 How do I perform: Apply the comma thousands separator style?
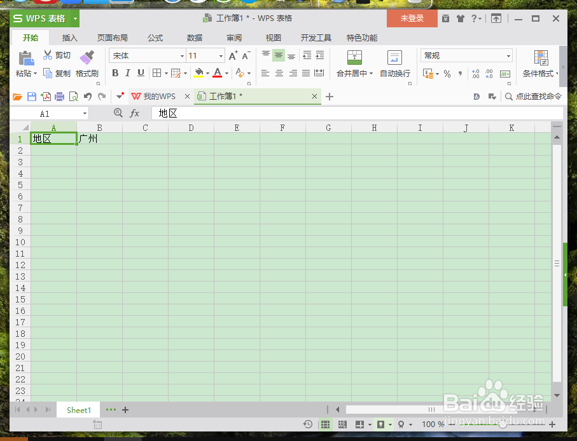[460, 74]
